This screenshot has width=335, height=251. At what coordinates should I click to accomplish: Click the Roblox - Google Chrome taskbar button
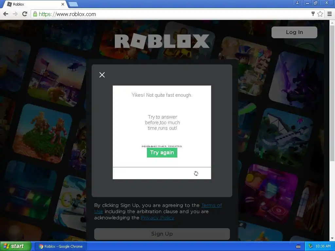pos(61,246)
